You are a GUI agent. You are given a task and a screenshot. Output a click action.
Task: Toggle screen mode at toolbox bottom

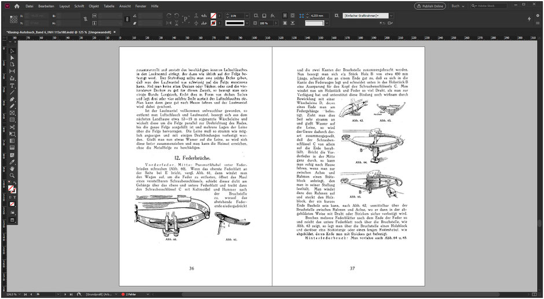(12, 220)
